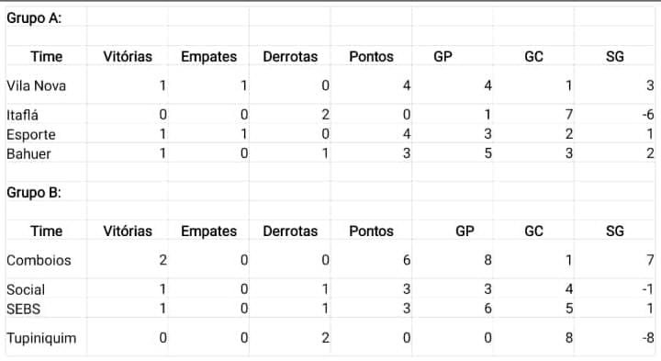Click the SG header in Grupo A
The height and width of the screenshot is (361, 661).
(x=614, y=57)
